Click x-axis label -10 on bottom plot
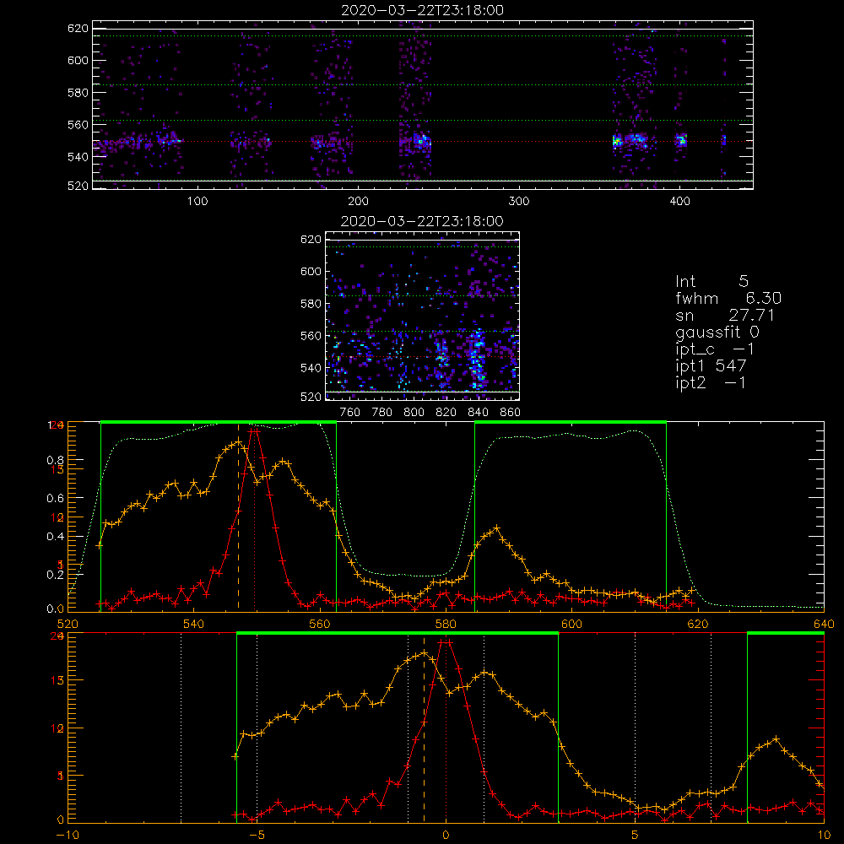 68,836
